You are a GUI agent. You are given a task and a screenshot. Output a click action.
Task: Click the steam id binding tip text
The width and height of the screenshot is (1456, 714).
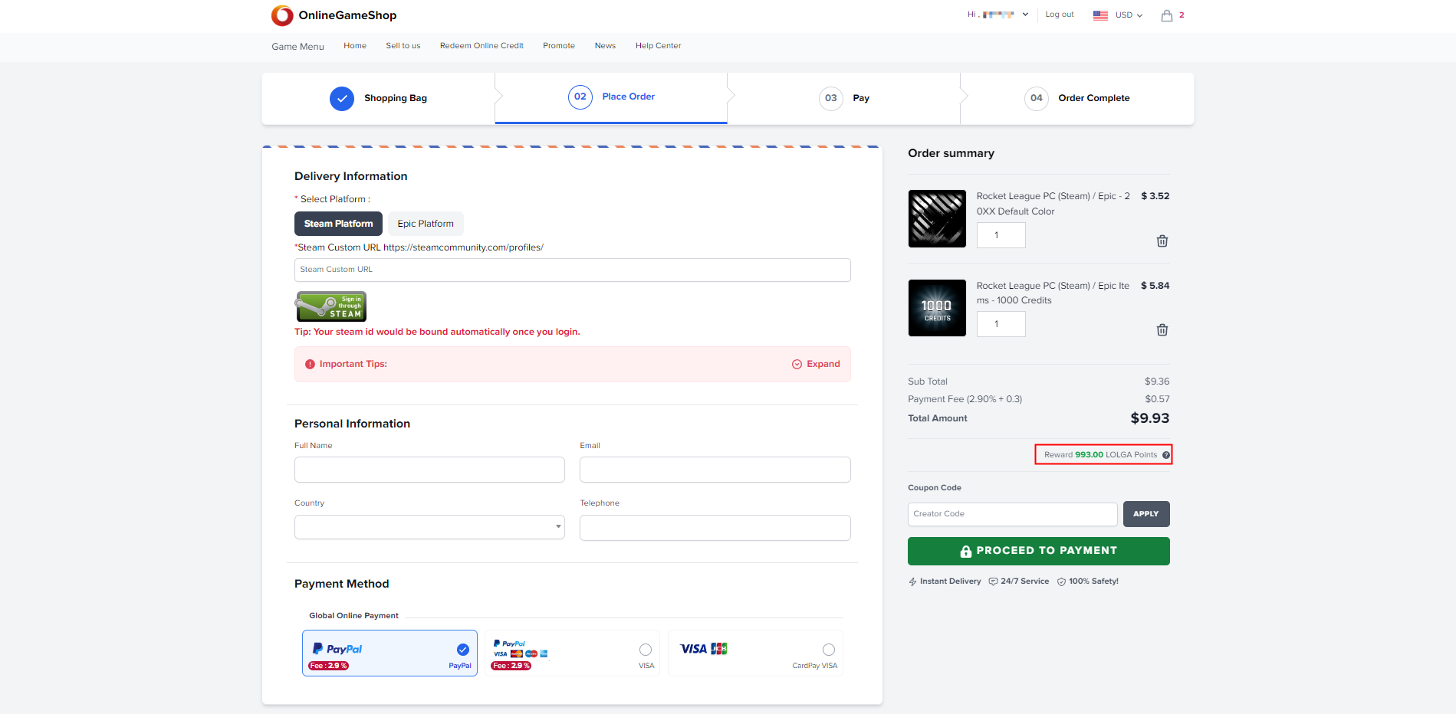pos(437,332)
